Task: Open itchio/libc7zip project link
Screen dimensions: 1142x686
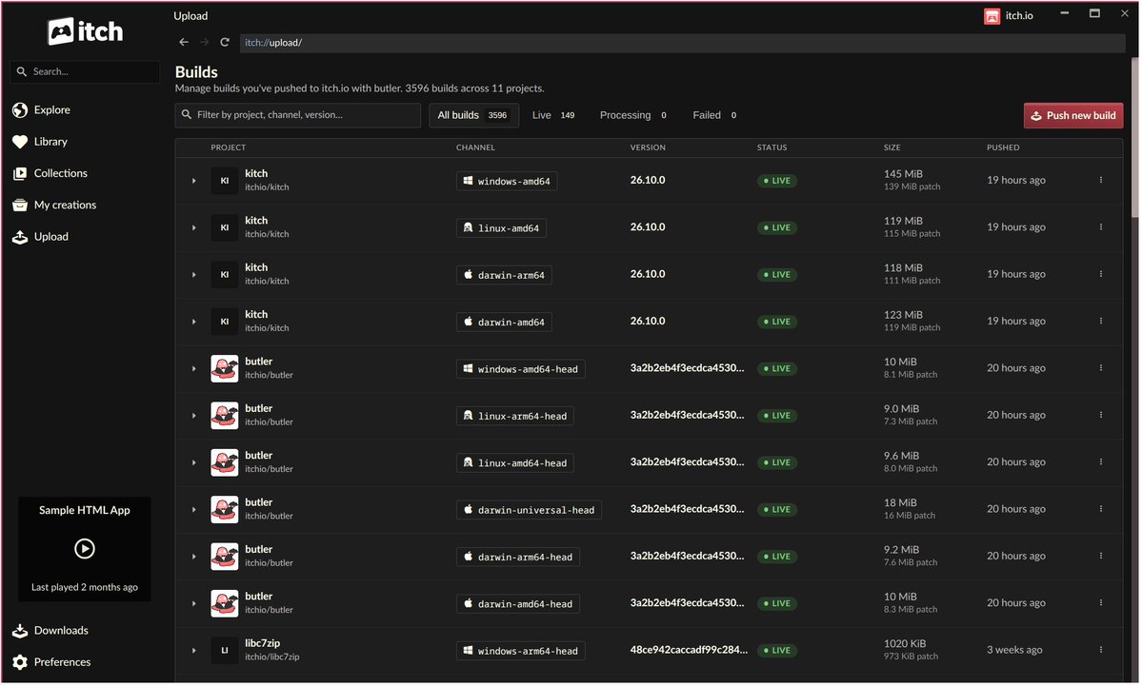Action: click(x=271, y=657)
